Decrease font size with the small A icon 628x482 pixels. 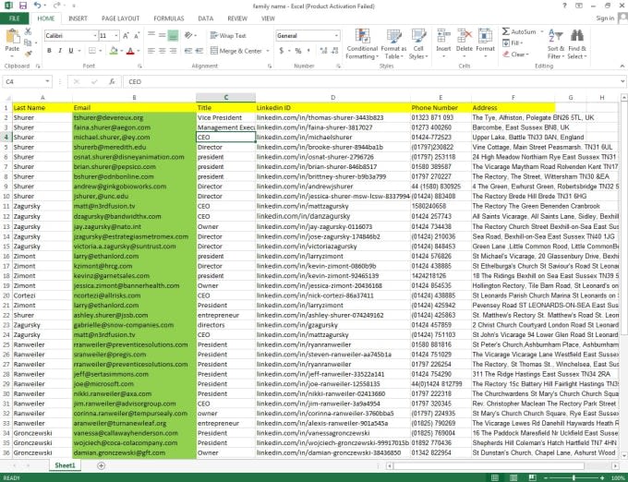(137, 36)
